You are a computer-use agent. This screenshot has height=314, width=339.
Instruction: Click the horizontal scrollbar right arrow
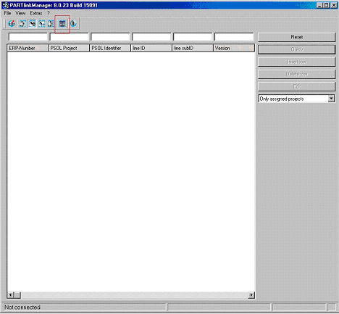point(251,295)
